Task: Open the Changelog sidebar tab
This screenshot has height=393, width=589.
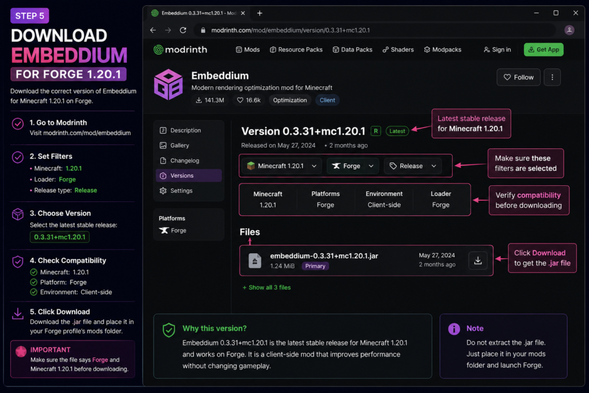Action: coord(189,161)
